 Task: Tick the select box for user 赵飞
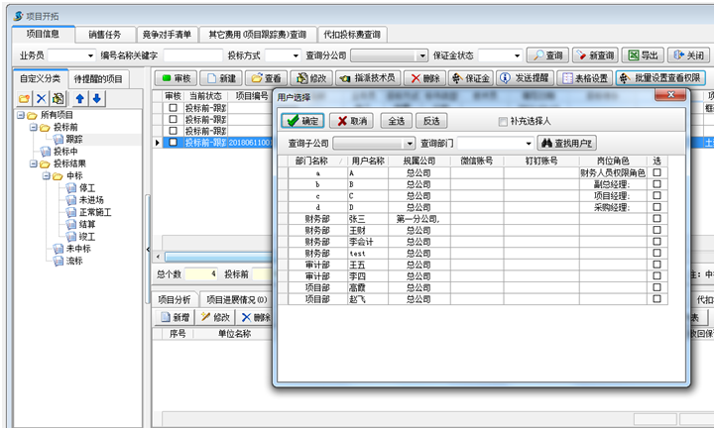pos(656,298)
